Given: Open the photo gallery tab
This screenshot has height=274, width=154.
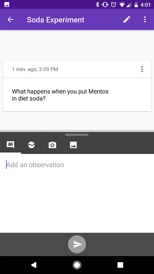Looking at the screenshot, I should [73, 145].
